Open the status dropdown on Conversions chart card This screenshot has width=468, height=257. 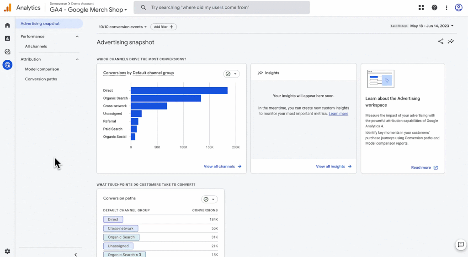coord(231,74)
